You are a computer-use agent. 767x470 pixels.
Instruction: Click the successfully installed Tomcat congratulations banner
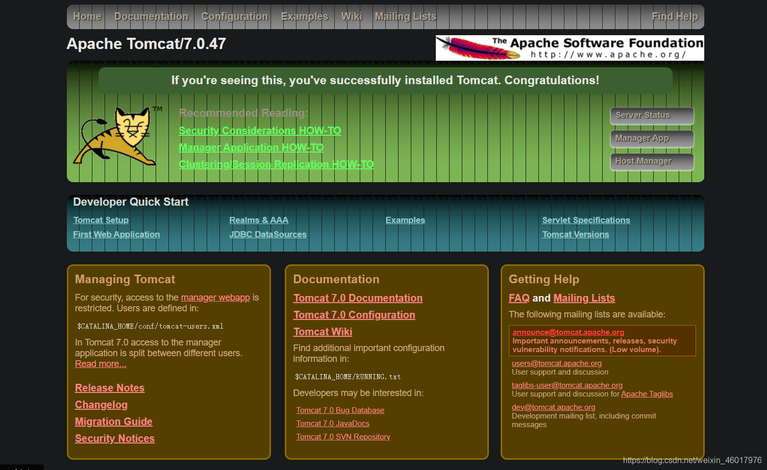click(385, 80)
